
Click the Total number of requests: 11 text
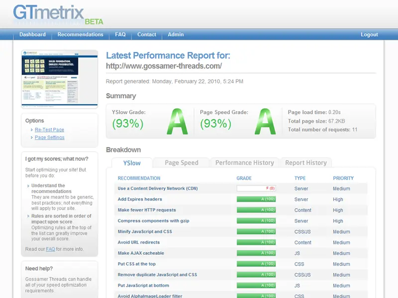point(322,130)
